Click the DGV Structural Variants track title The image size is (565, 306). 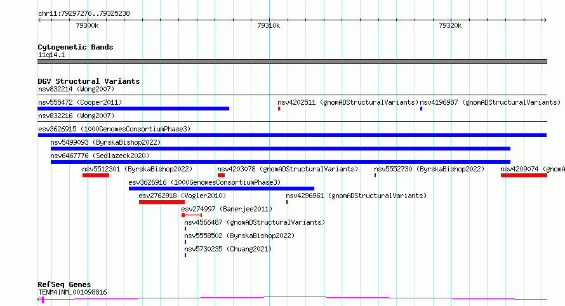click(89, 81)
